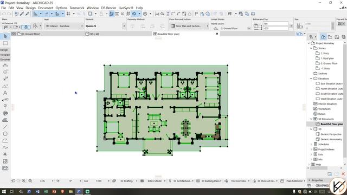Click the top elevation value field
The width and height of the screenshot is (347, 195).
[x=275, y=24]
